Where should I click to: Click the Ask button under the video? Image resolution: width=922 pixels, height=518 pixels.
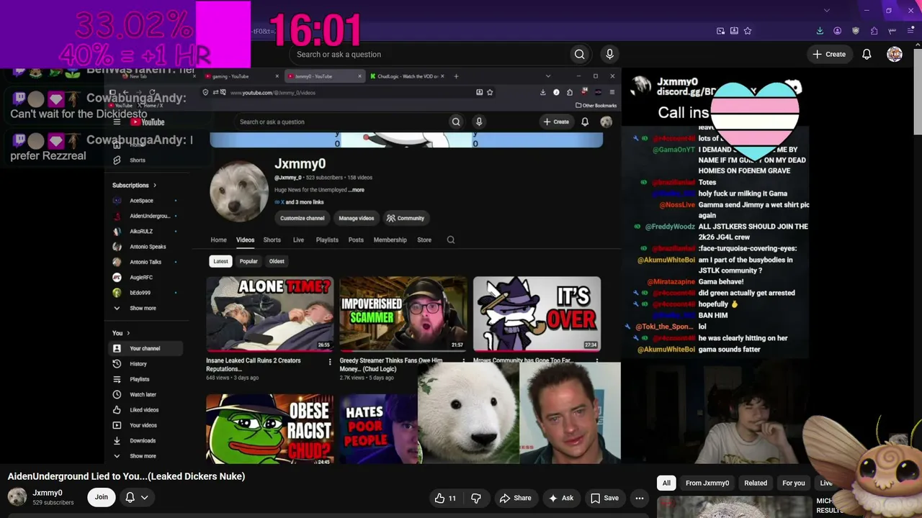tap(561, 498)
